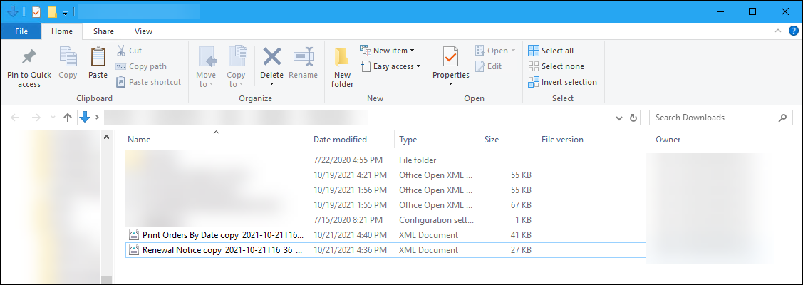
Task: Sort by the Owner column header
Action: point(708,139)
